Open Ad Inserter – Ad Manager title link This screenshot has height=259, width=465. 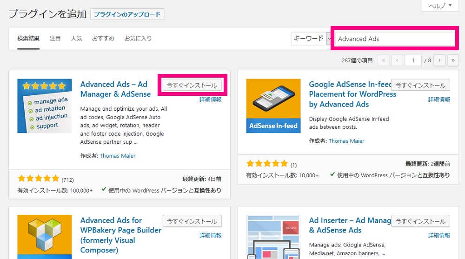[350, 225]
